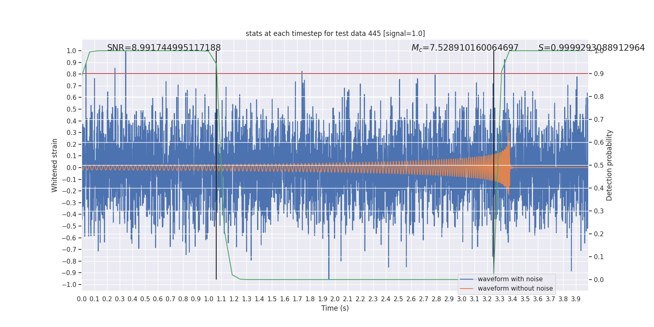Image resolution: width=654 pixels, height=327 pixels.
Task: Click the 0.1 tick on the Detection probability axis
Action: click(599, 257)
